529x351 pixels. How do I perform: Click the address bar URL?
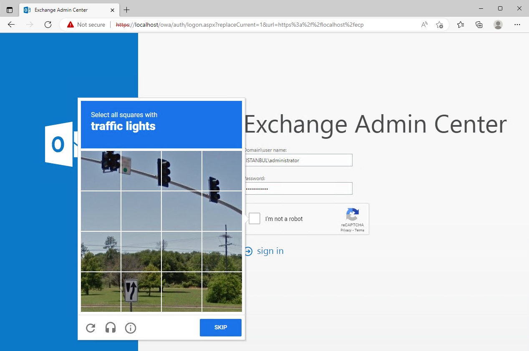click(x=239, y=25)
